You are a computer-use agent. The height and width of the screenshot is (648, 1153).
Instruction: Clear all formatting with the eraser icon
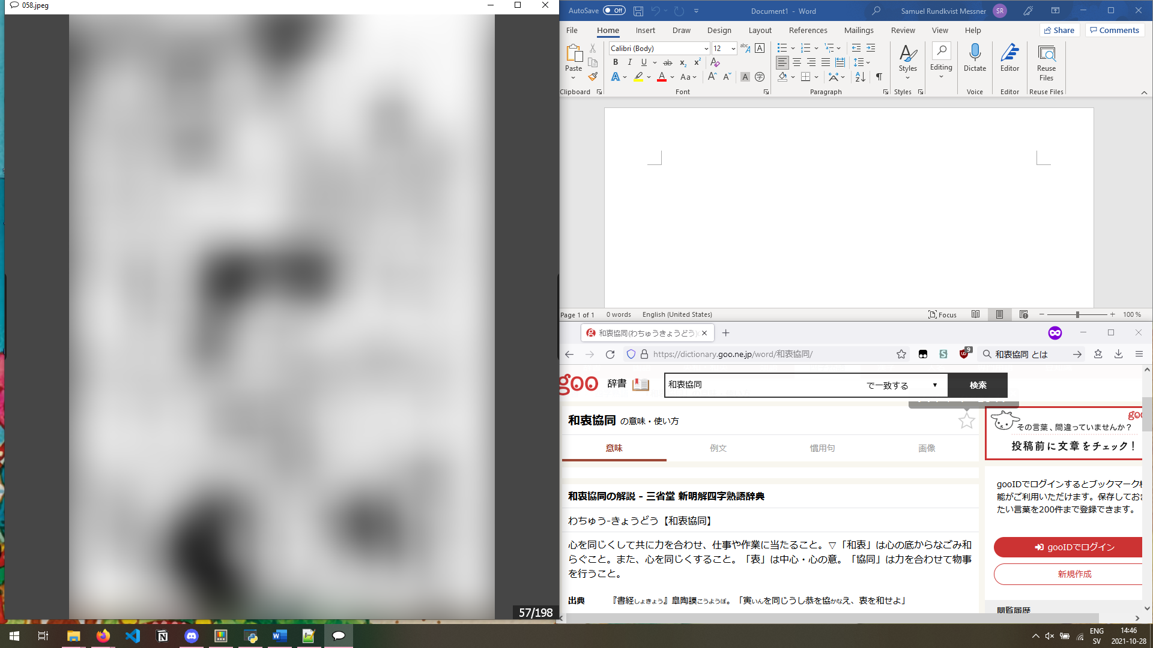tap(715, 62)
